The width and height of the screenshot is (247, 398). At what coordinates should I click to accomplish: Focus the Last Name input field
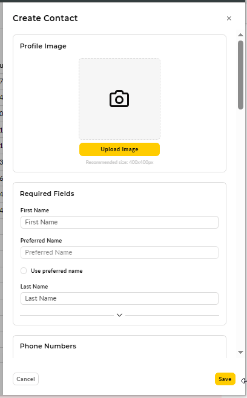(119, 298)
